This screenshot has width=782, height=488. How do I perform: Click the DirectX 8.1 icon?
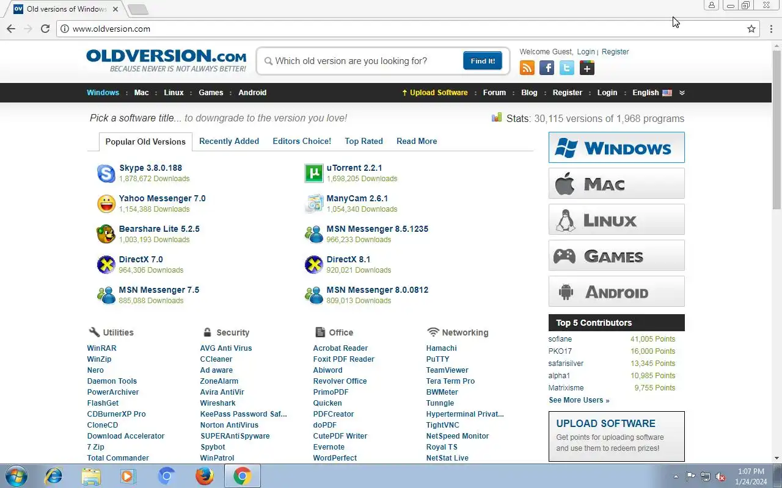[313, 265]
